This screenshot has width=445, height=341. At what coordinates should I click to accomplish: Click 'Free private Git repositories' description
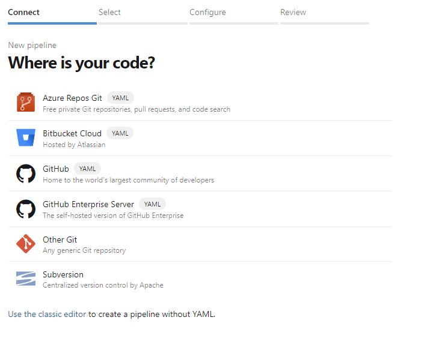coord(137,109)
